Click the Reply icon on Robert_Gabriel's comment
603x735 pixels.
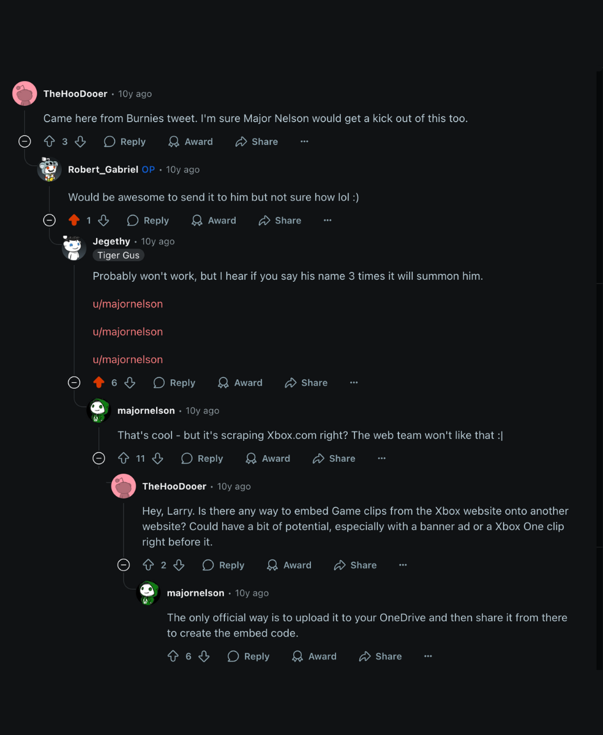point(132,220)
